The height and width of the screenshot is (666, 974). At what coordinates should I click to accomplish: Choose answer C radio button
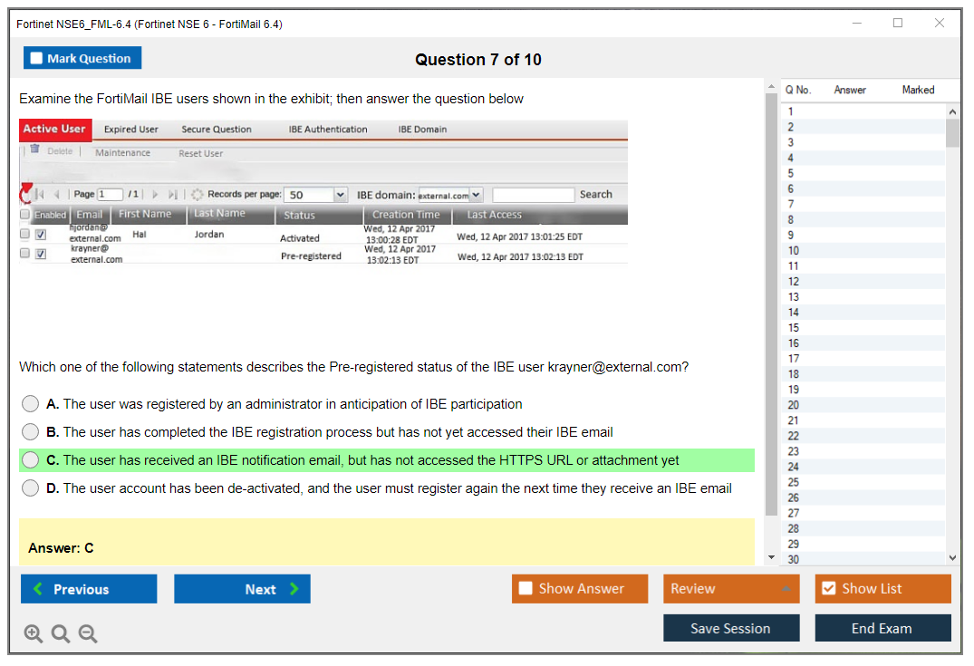[31, 460]
